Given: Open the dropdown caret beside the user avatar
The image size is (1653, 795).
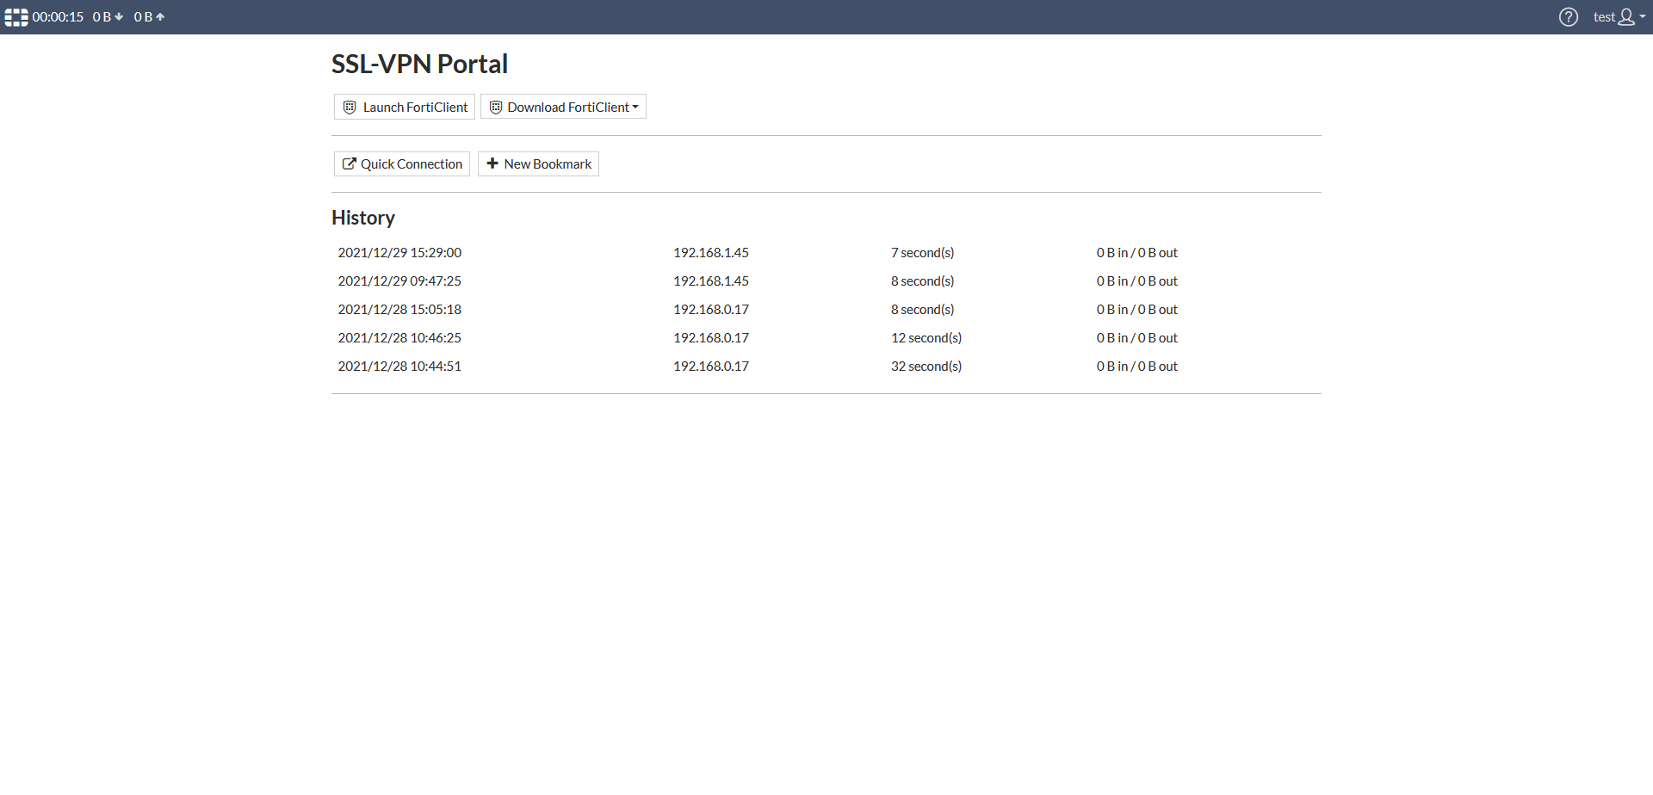Looking at the screenshot, I should point(1642,16).
